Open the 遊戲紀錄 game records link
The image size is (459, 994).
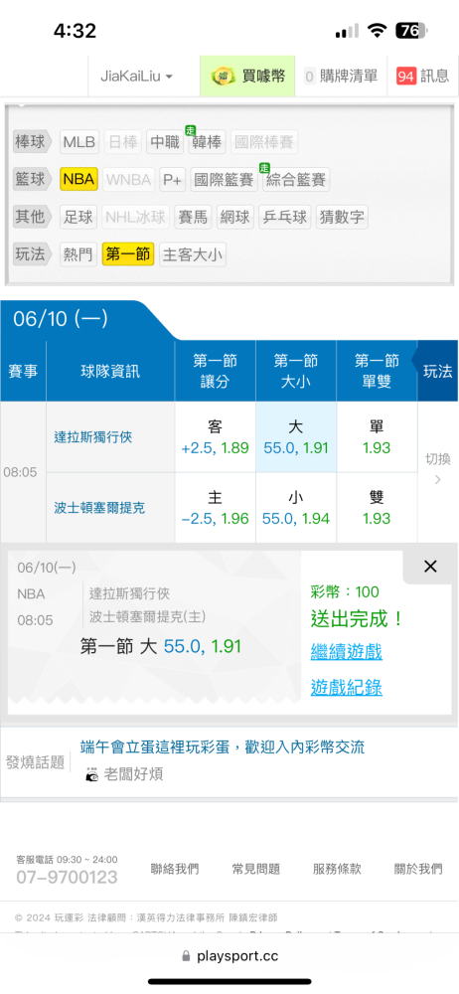347,687
